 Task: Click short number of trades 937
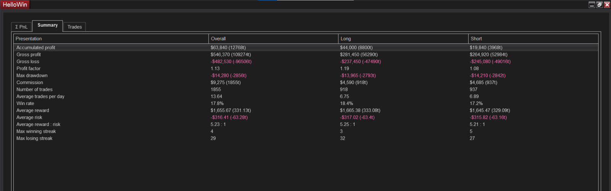tap(474, 89)
